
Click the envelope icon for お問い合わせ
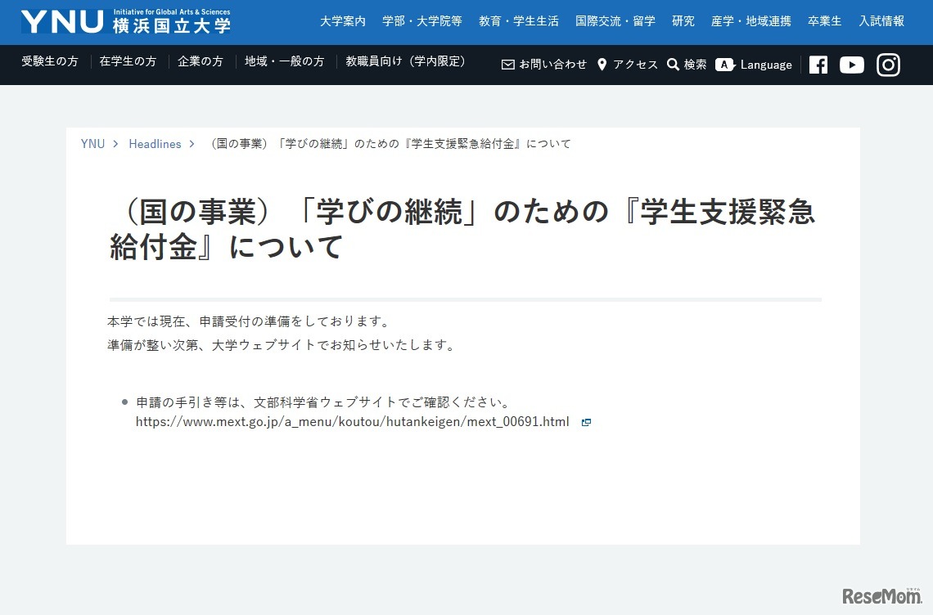[510, 64]
